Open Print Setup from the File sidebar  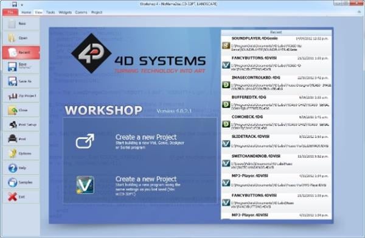click(x=21, y=125)
